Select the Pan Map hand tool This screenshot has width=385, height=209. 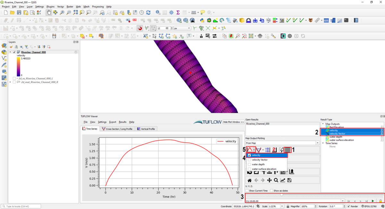48,13
